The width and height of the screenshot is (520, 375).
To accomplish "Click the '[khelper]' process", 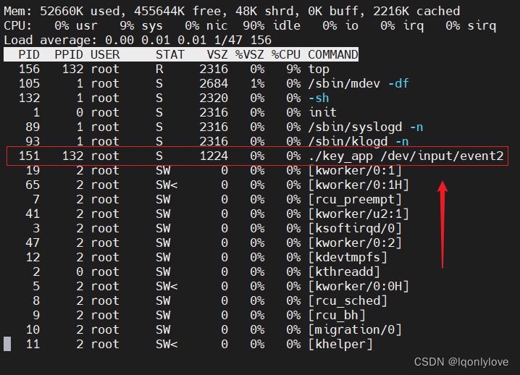I will tap(340, 344).
